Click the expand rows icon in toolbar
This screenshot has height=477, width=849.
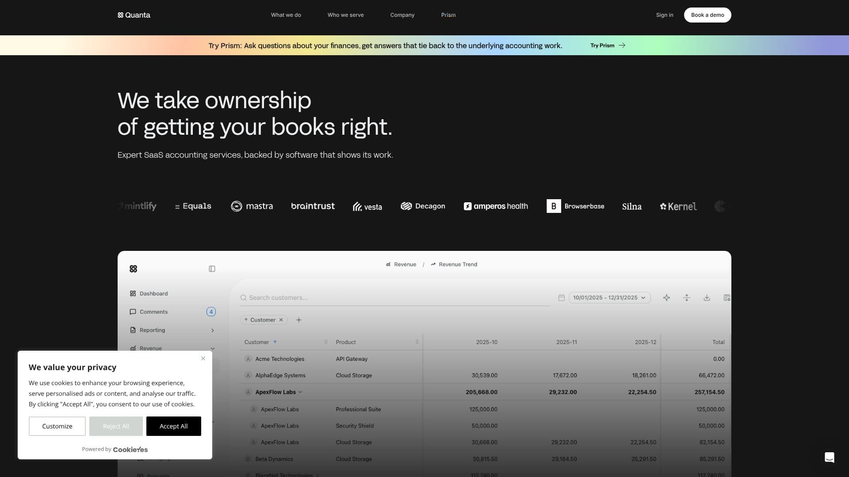[687, 298]
